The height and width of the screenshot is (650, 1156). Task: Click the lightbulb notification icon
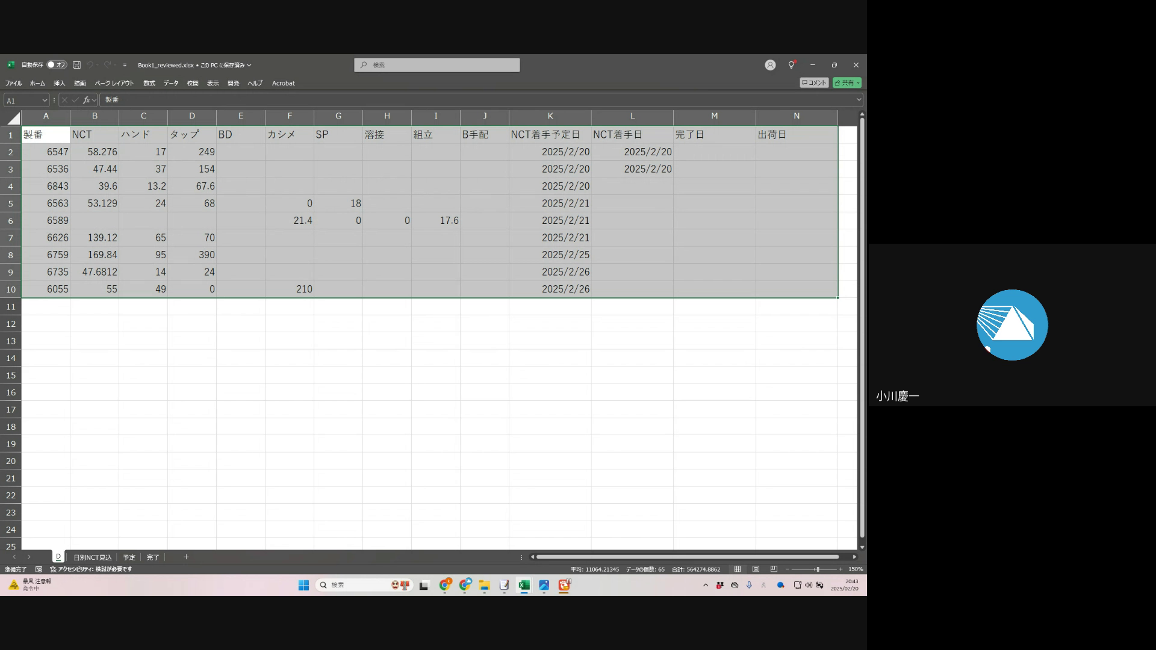791,65
